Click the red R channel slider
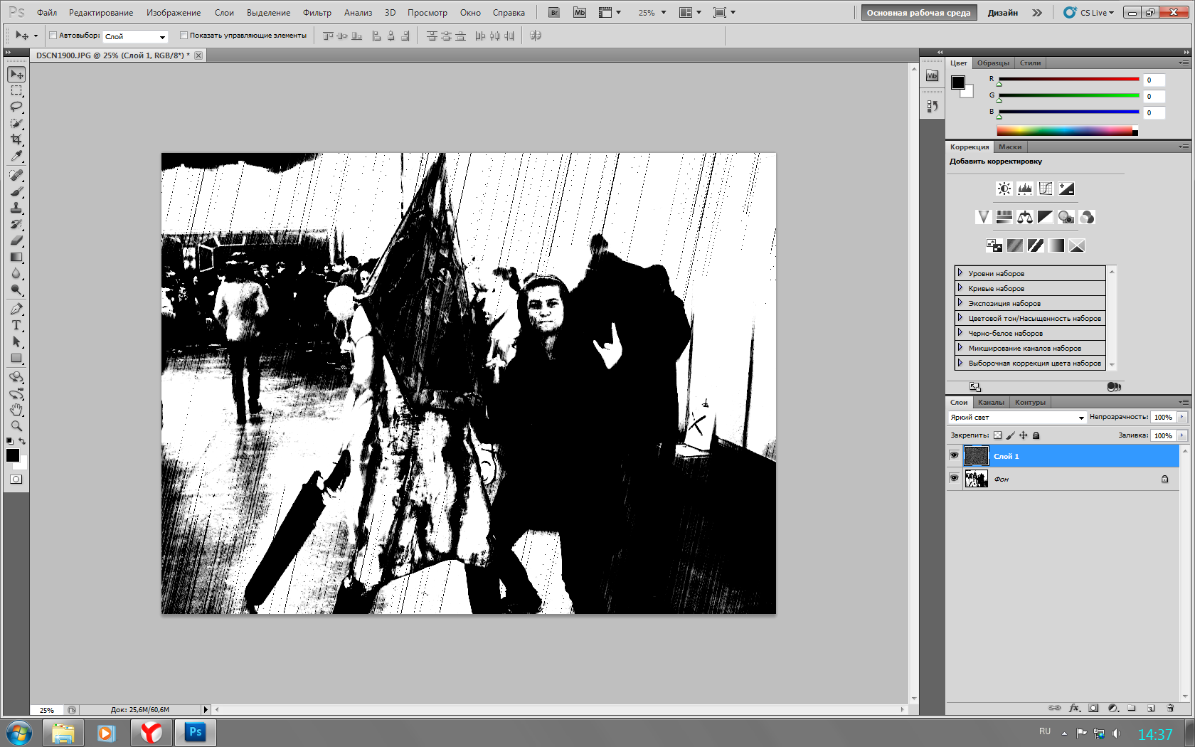 click(1068, 80)
